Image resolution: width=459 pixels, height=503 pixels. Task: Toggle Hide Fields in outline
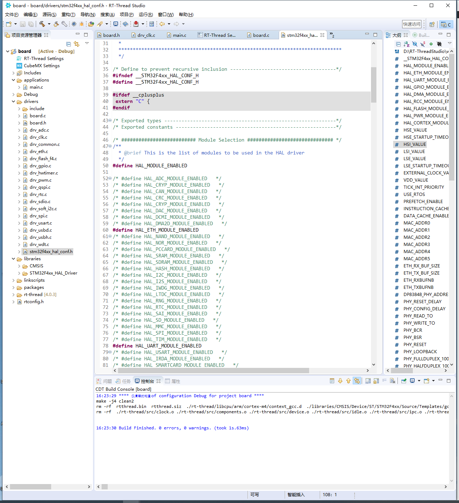coord(415,44)
